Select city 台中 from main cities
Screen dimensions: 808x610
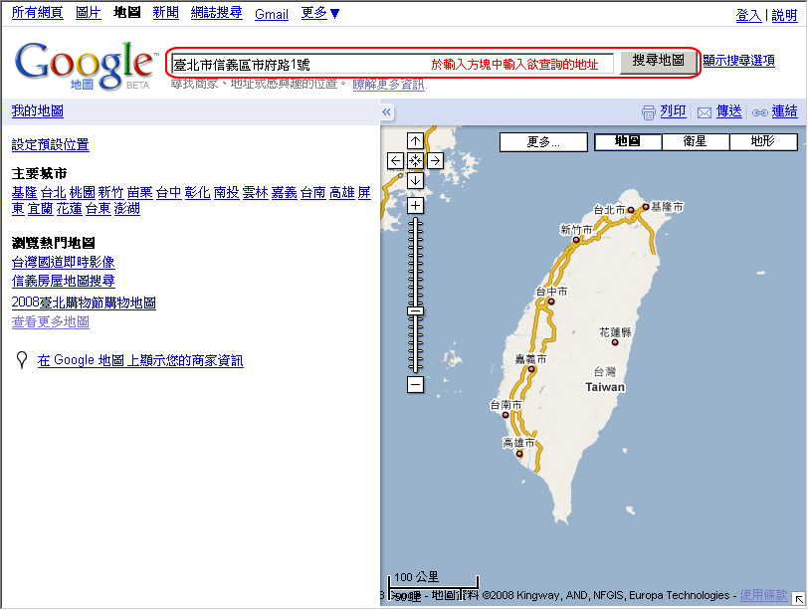coord(169,193)
